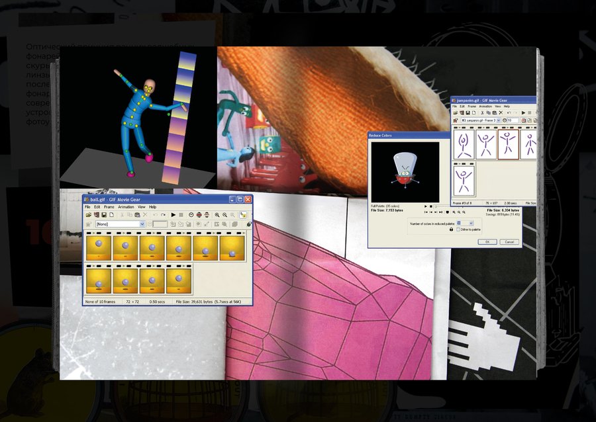Open the Frame menu in ball.gif window
This screenshot has width=596, height=422.
coord(109,207)
